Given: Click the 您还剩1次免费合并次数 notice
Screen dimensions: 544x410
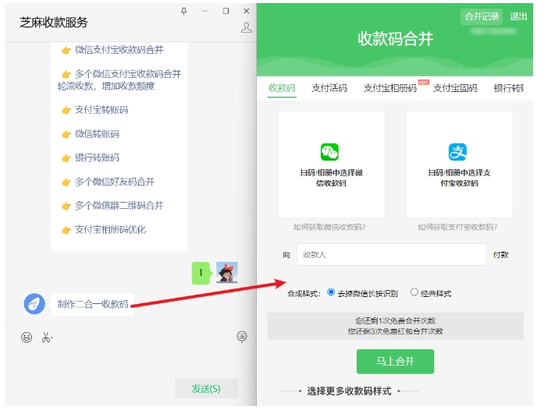Looking at the screenshot, I should [395, 320].
